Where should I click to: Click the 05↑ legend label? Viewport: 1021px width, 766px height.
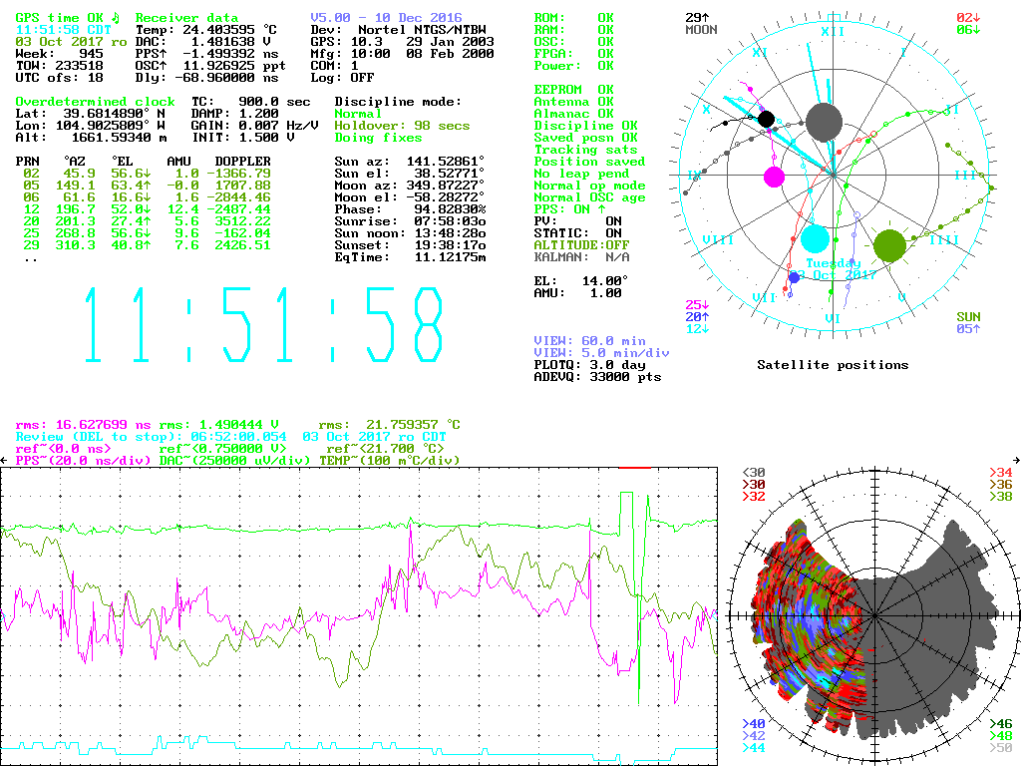coord(968,329)
